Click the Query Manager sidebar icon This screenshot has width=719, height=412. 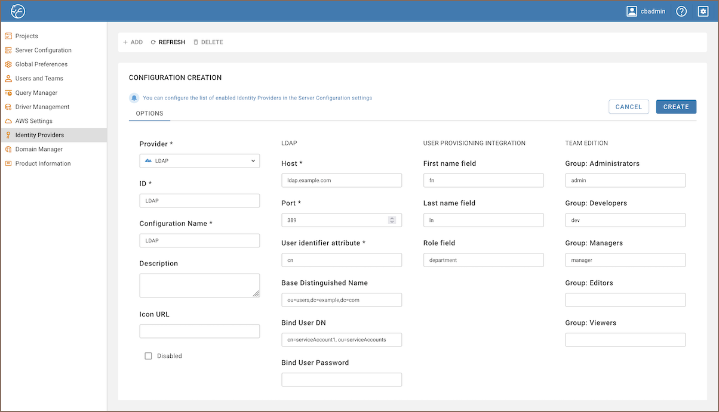coord(8,93)
